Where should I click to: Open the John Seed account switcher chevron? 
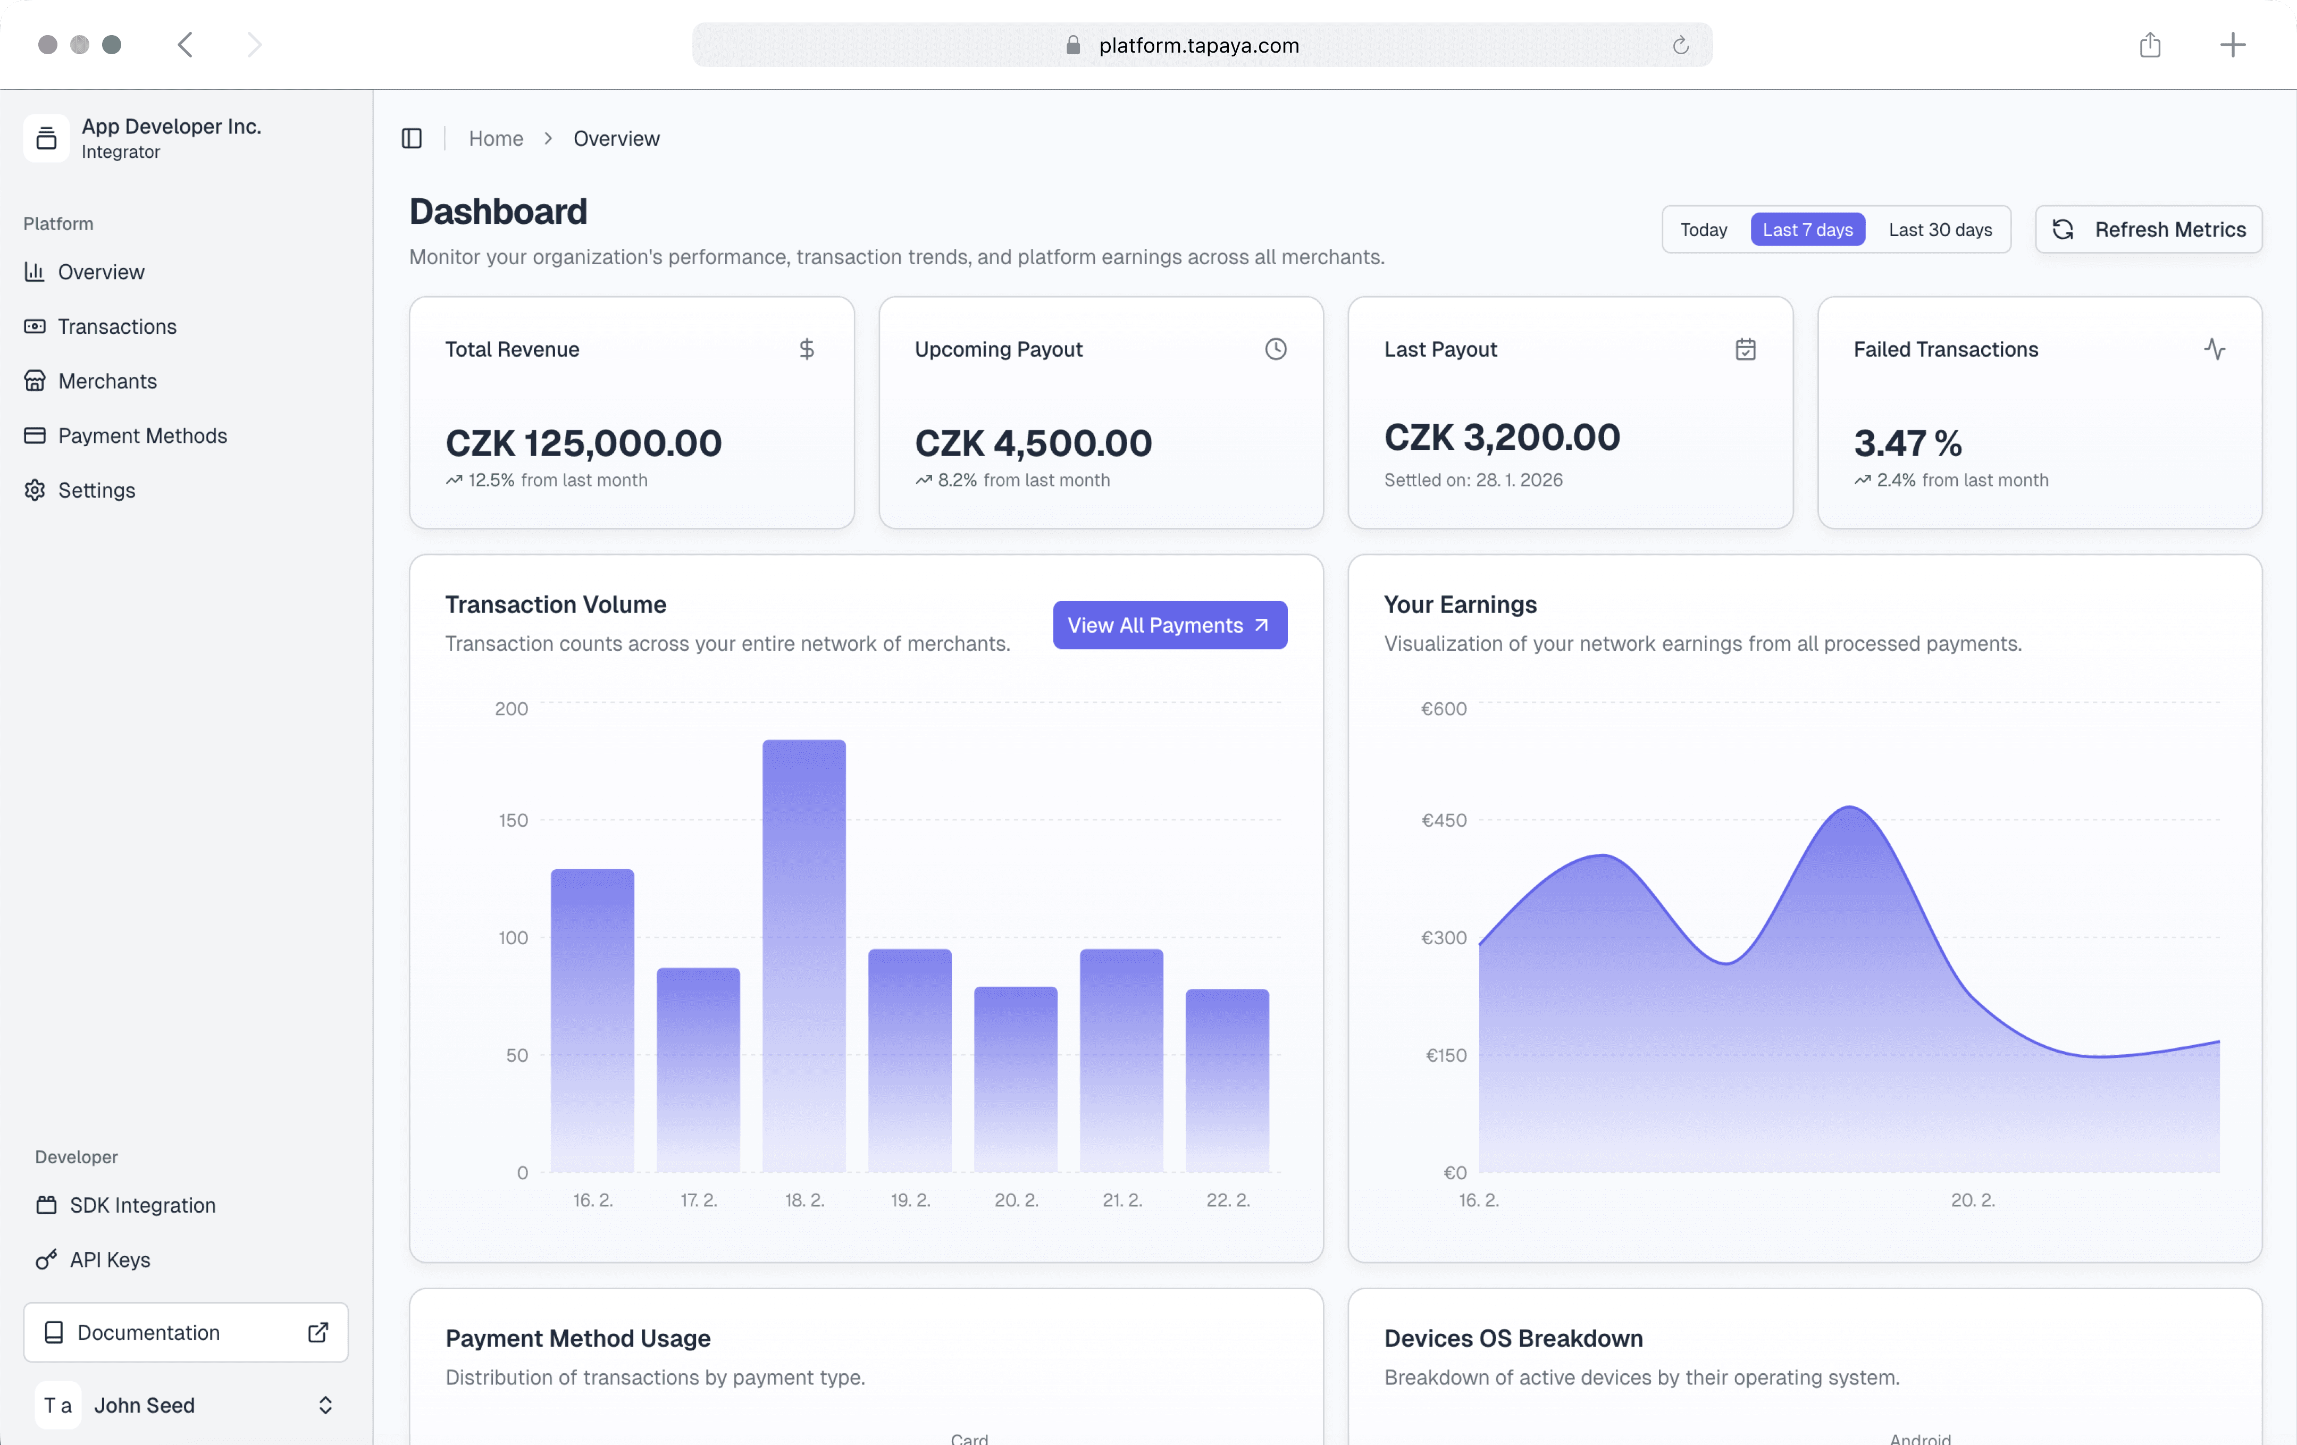pos(324,1405)
